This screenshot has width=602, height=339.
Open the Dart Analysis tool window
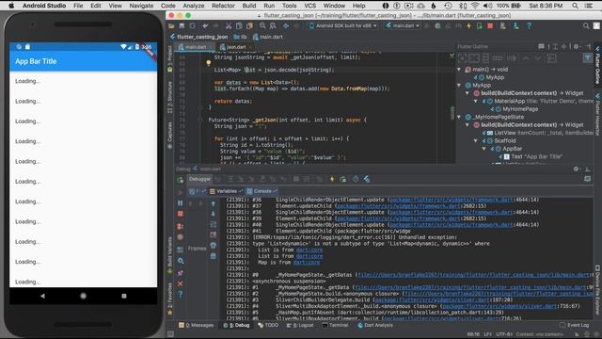coord(374,325)
